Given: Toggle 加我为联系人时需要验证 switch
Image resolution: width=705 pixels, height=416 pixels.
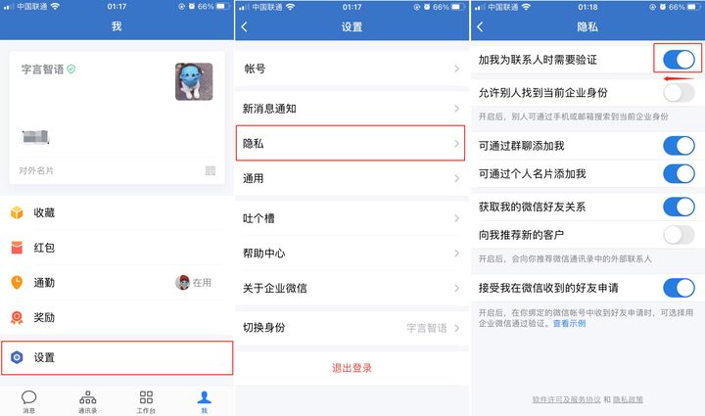Looking at the screenshot, I should (679, 60).
